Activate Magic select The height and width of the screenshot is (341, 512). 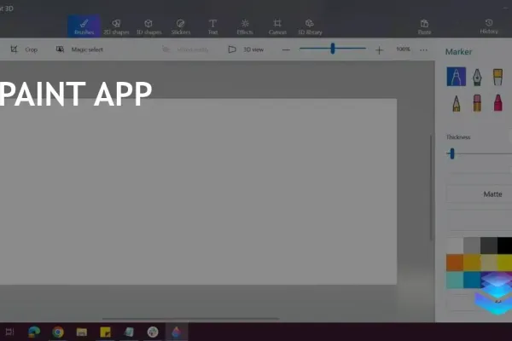[x=79, y=49]
